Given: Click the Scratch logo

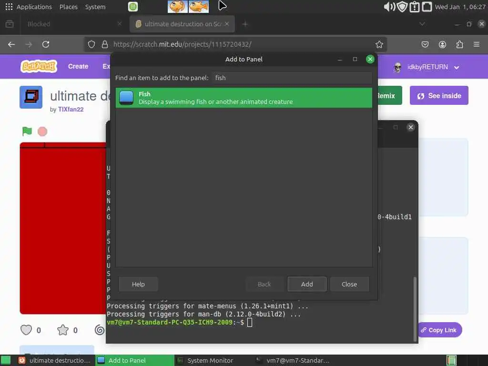Looking at the screenshot, I should pos(39,66).
